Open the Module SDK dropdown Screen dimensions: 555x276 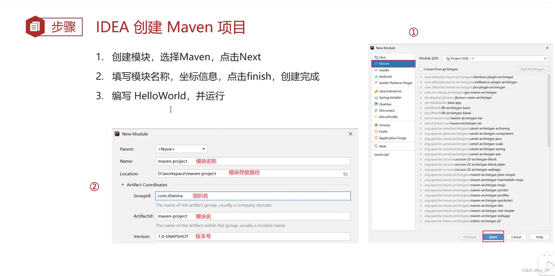[x=545, y=58]
